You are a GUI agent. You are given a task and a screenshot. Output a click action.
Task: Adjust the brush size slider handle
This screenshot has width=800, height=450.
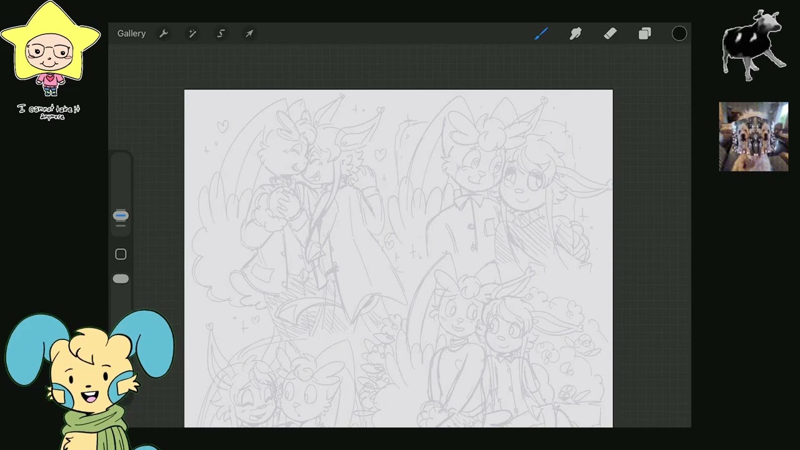(121, 216)
